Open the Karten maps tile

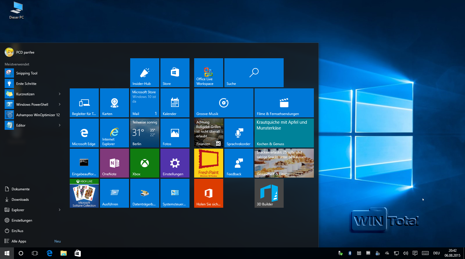click(x=114, y=103)
